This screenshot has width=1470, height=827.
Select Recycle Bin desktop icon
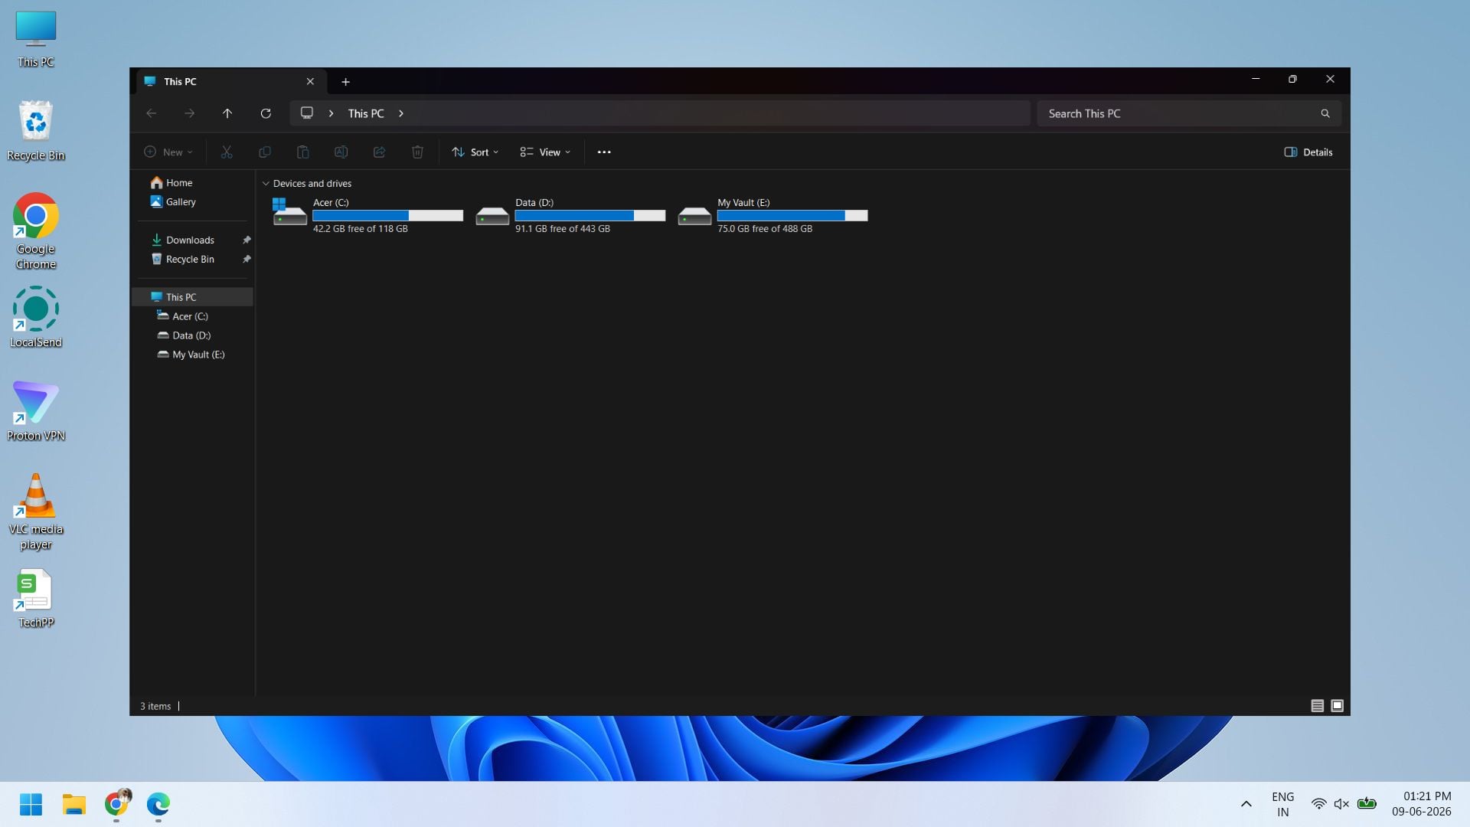(x=36, y=131)
